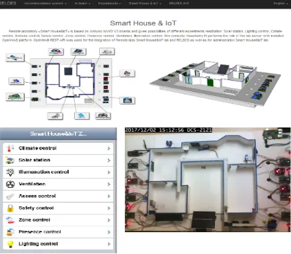Screen dimensions: 291x254
Task: Click the Access control key icon
Action: 10,196
